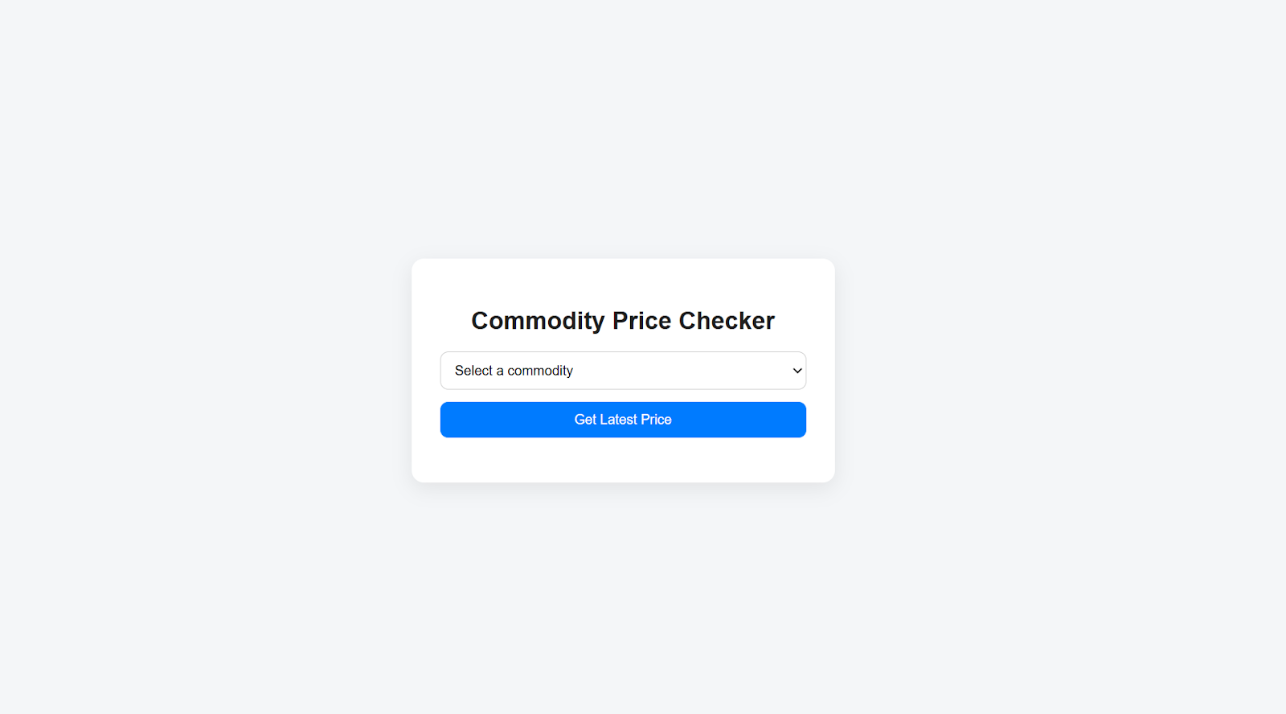Click the word 'Checker' in the heading
Viewport: 1286px width, 714px height.
(x=727, y=321)
